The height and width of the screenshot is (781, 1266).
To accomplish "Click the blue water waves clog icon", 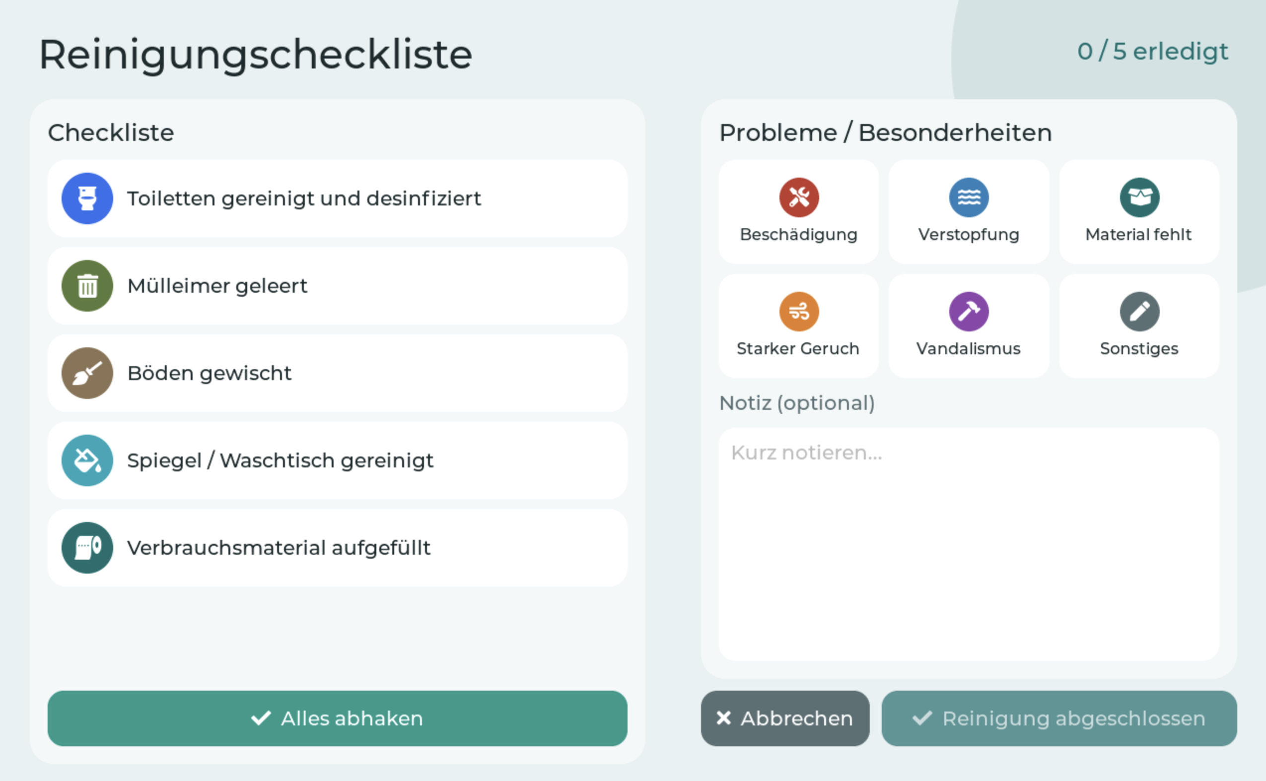I will [969, 197].
